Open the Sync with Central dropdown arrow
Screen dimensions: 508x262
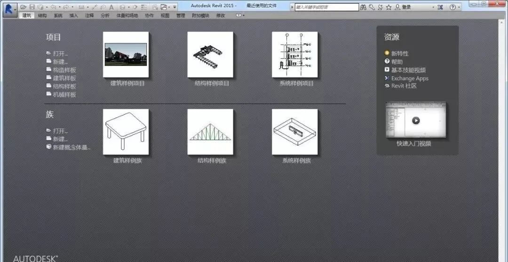47,7
